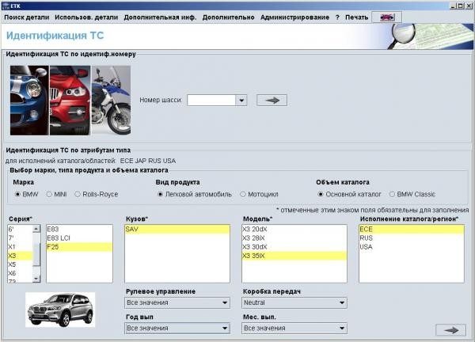
Task: Select F25 in the list
Action: [79, 247]
